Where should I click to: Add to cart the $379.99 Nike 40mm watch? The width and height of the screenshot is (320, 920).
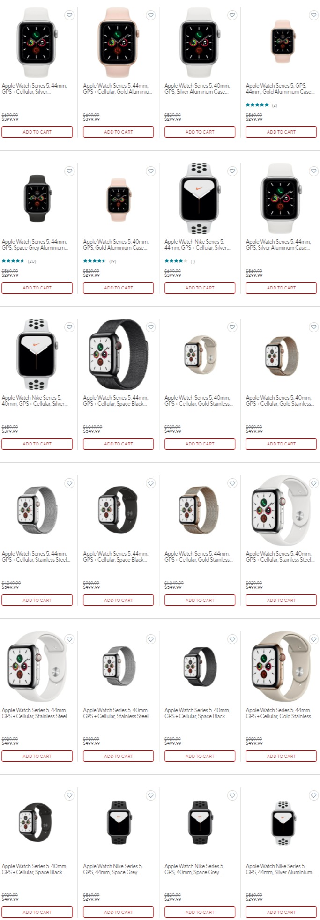click(x=37, y=444)
